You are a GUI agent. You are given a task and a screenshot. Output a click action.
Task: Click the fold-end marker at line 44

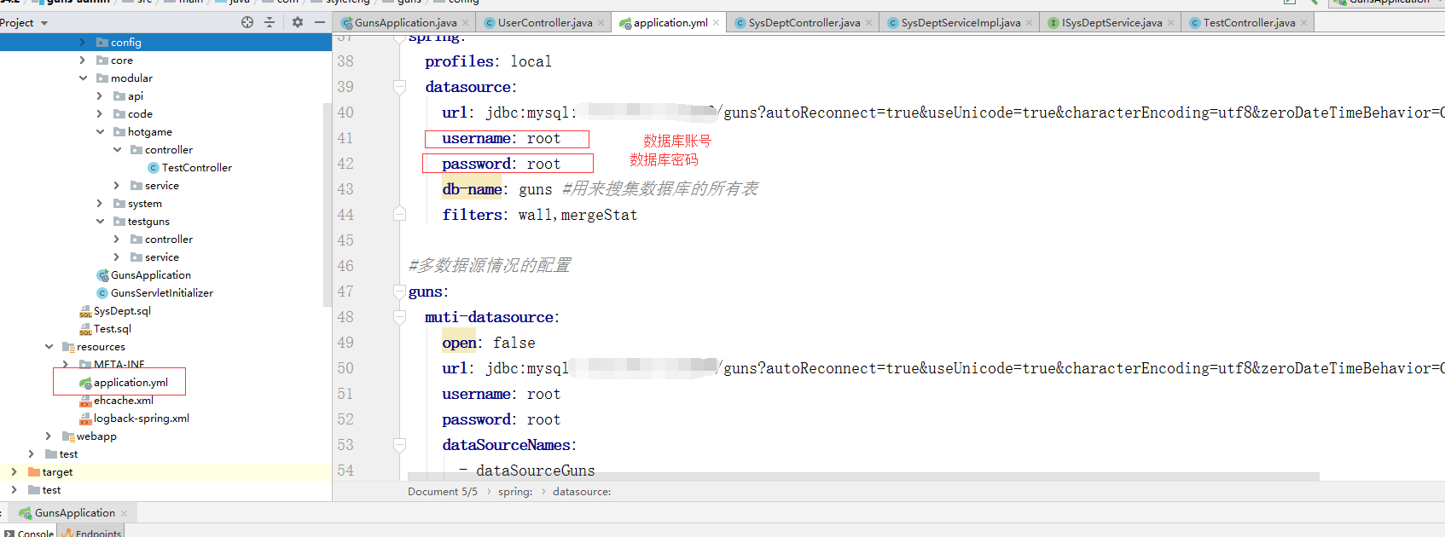pyautogui.click(x=399, y=215)
